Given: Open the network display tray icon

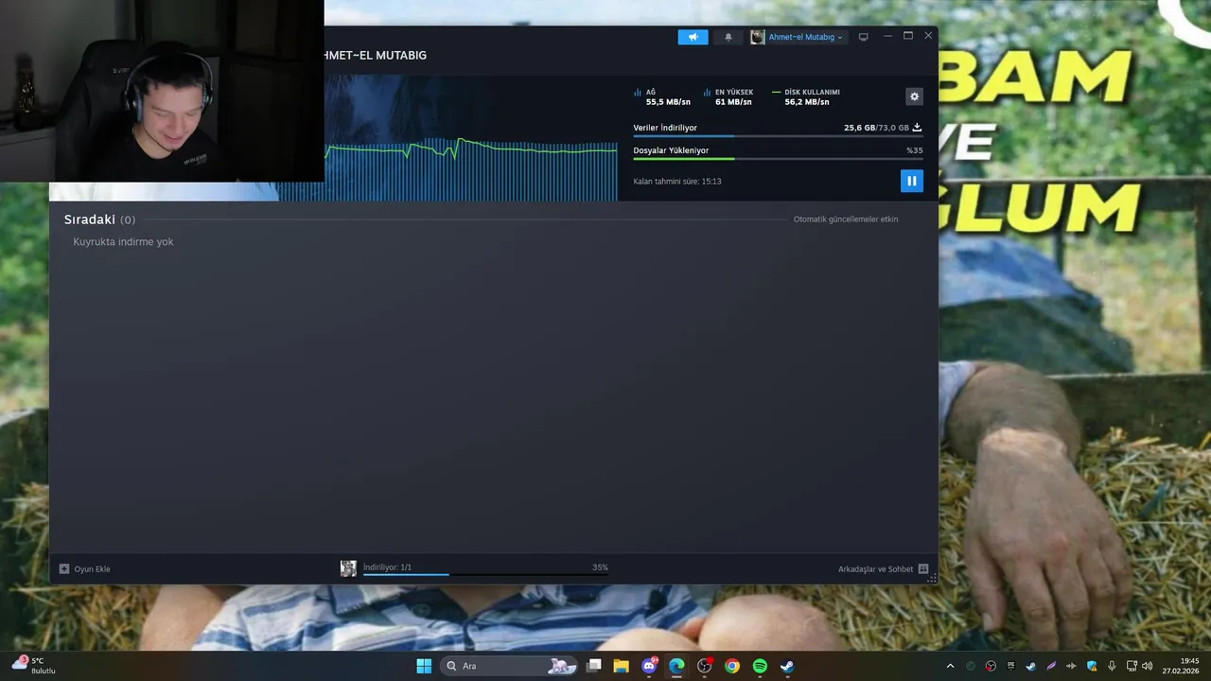Looking at the screenshot, I should tap(1132, 666).
